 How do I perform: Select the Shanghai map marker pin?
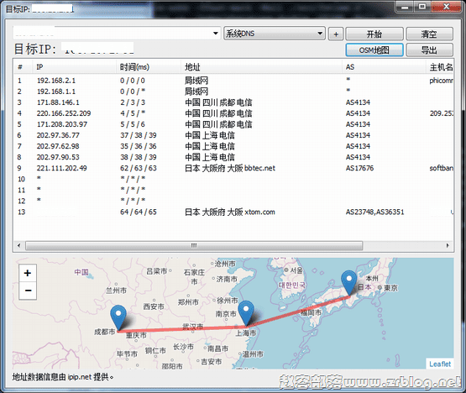[x=246, y=313]
